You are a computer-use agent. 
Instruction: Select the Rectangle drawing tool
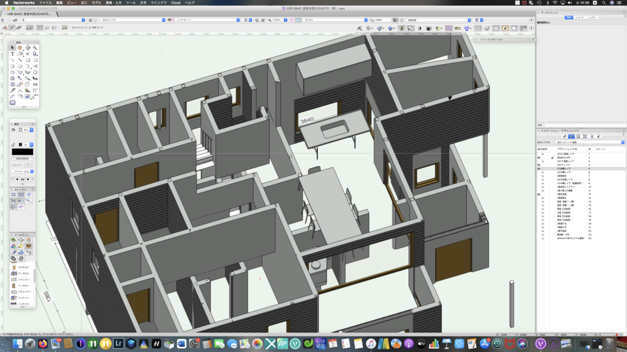[x=27, y=60]
